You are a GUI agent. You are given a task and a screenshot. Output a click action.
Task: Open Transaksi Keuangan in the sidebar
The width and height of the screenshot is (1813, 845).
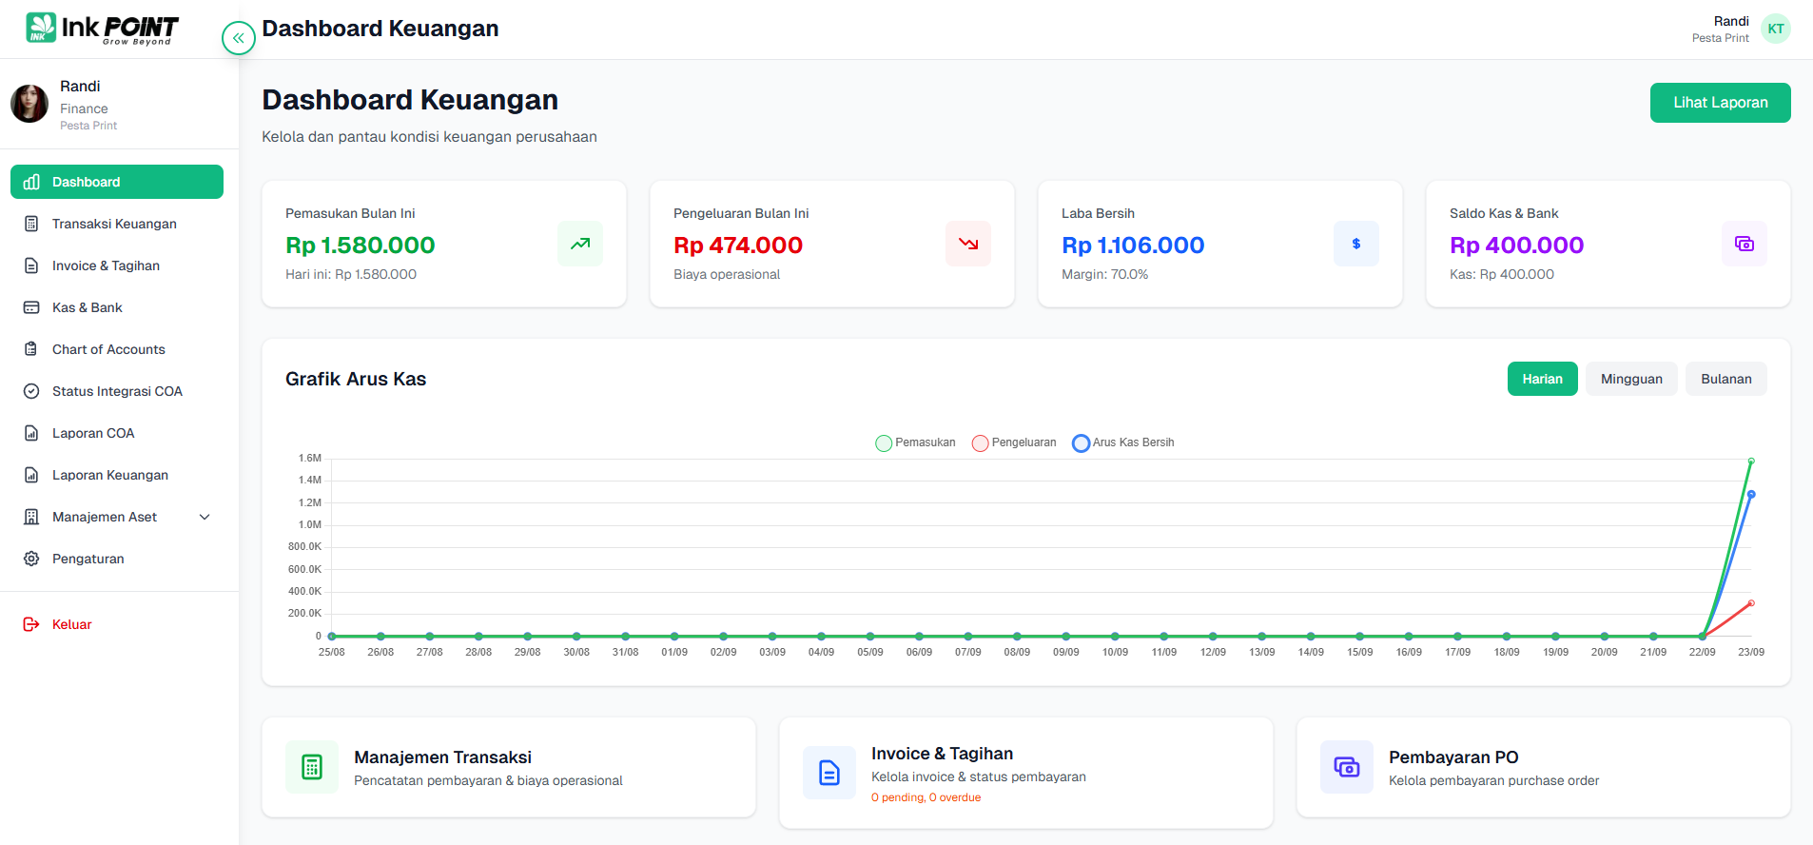coord(114,224)
